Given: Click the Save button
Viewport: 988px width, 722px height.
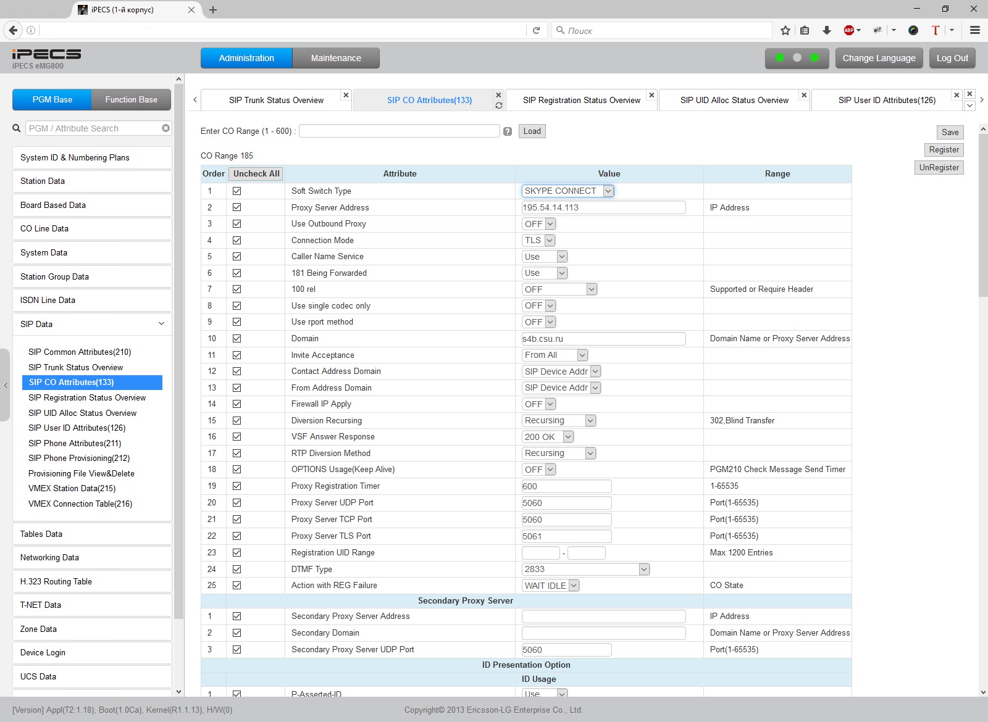Looking at the screenshot, I should [x=950, y=132].
